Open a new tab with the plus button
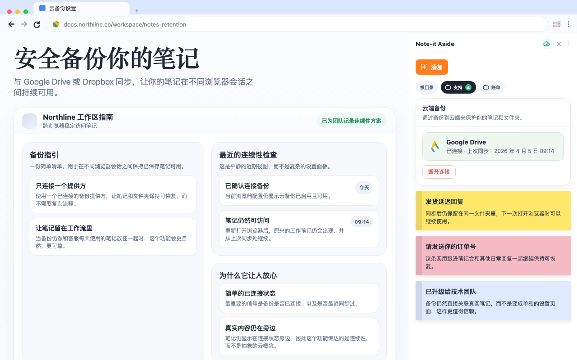The image size is (577, 360). 137,10
